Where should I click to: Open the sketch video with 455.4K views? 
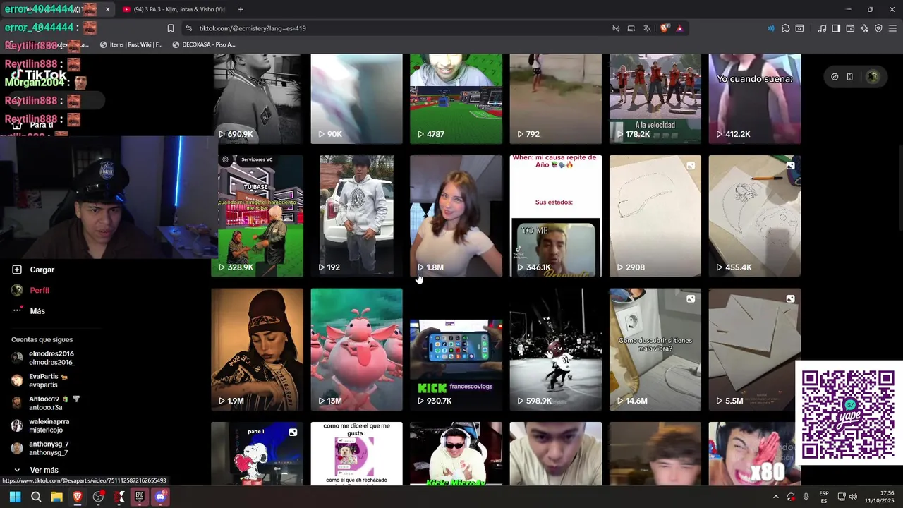tap(755, 216)
